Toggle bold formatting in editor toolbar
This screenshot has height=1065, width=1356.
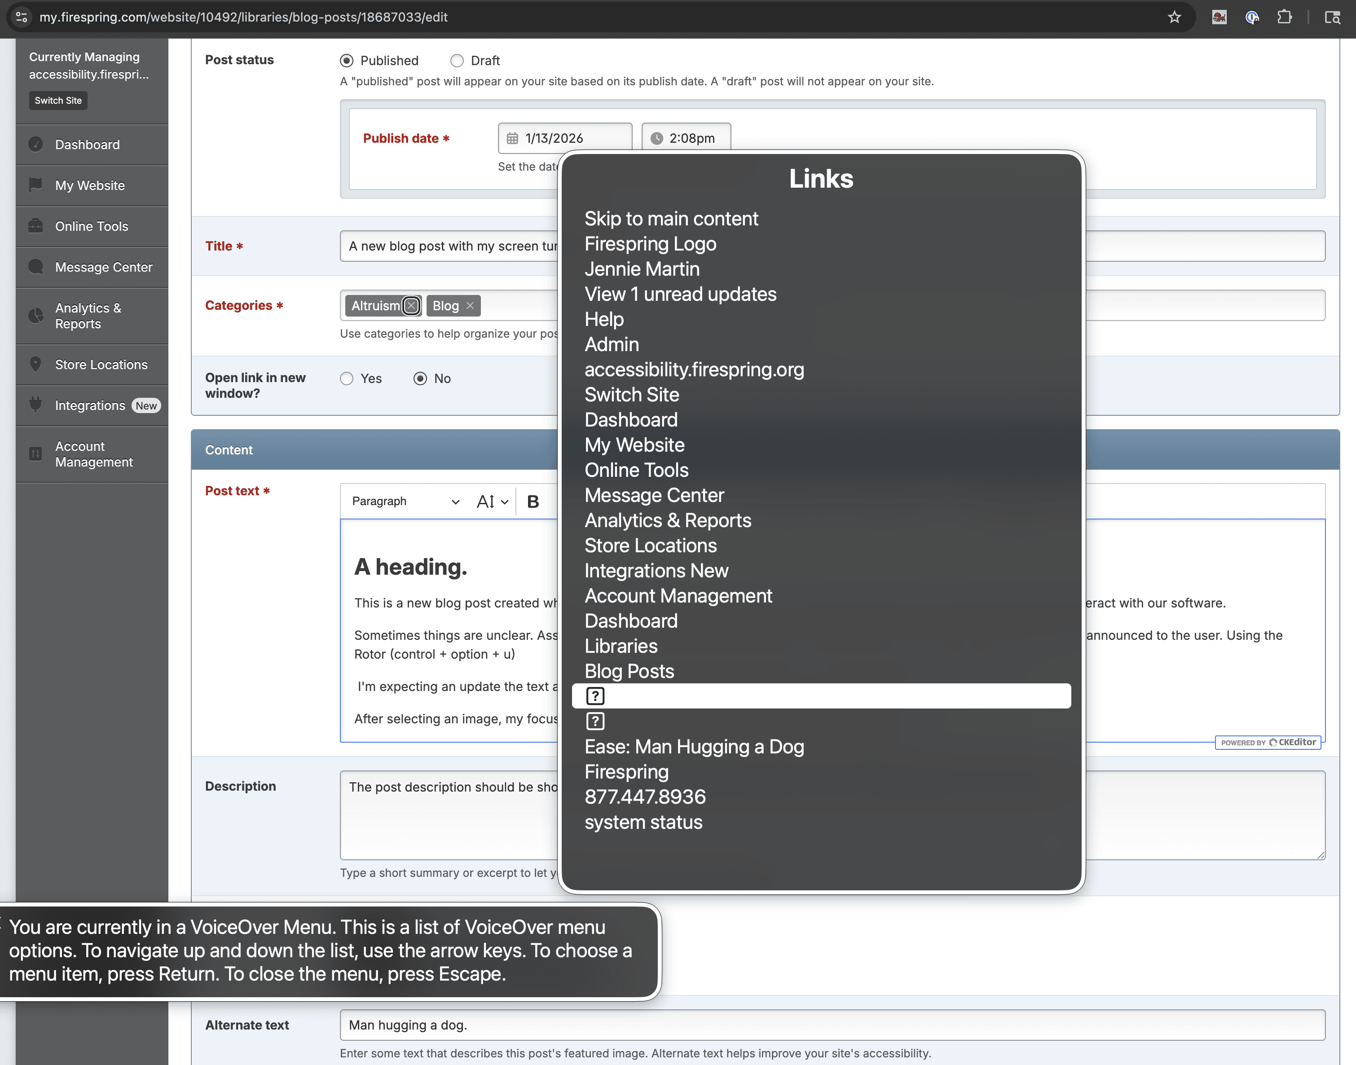pyautogui.click(x=533, y=502)
